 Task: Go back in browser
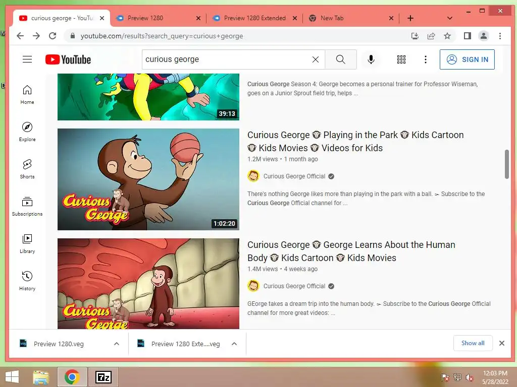click(20, 36)
